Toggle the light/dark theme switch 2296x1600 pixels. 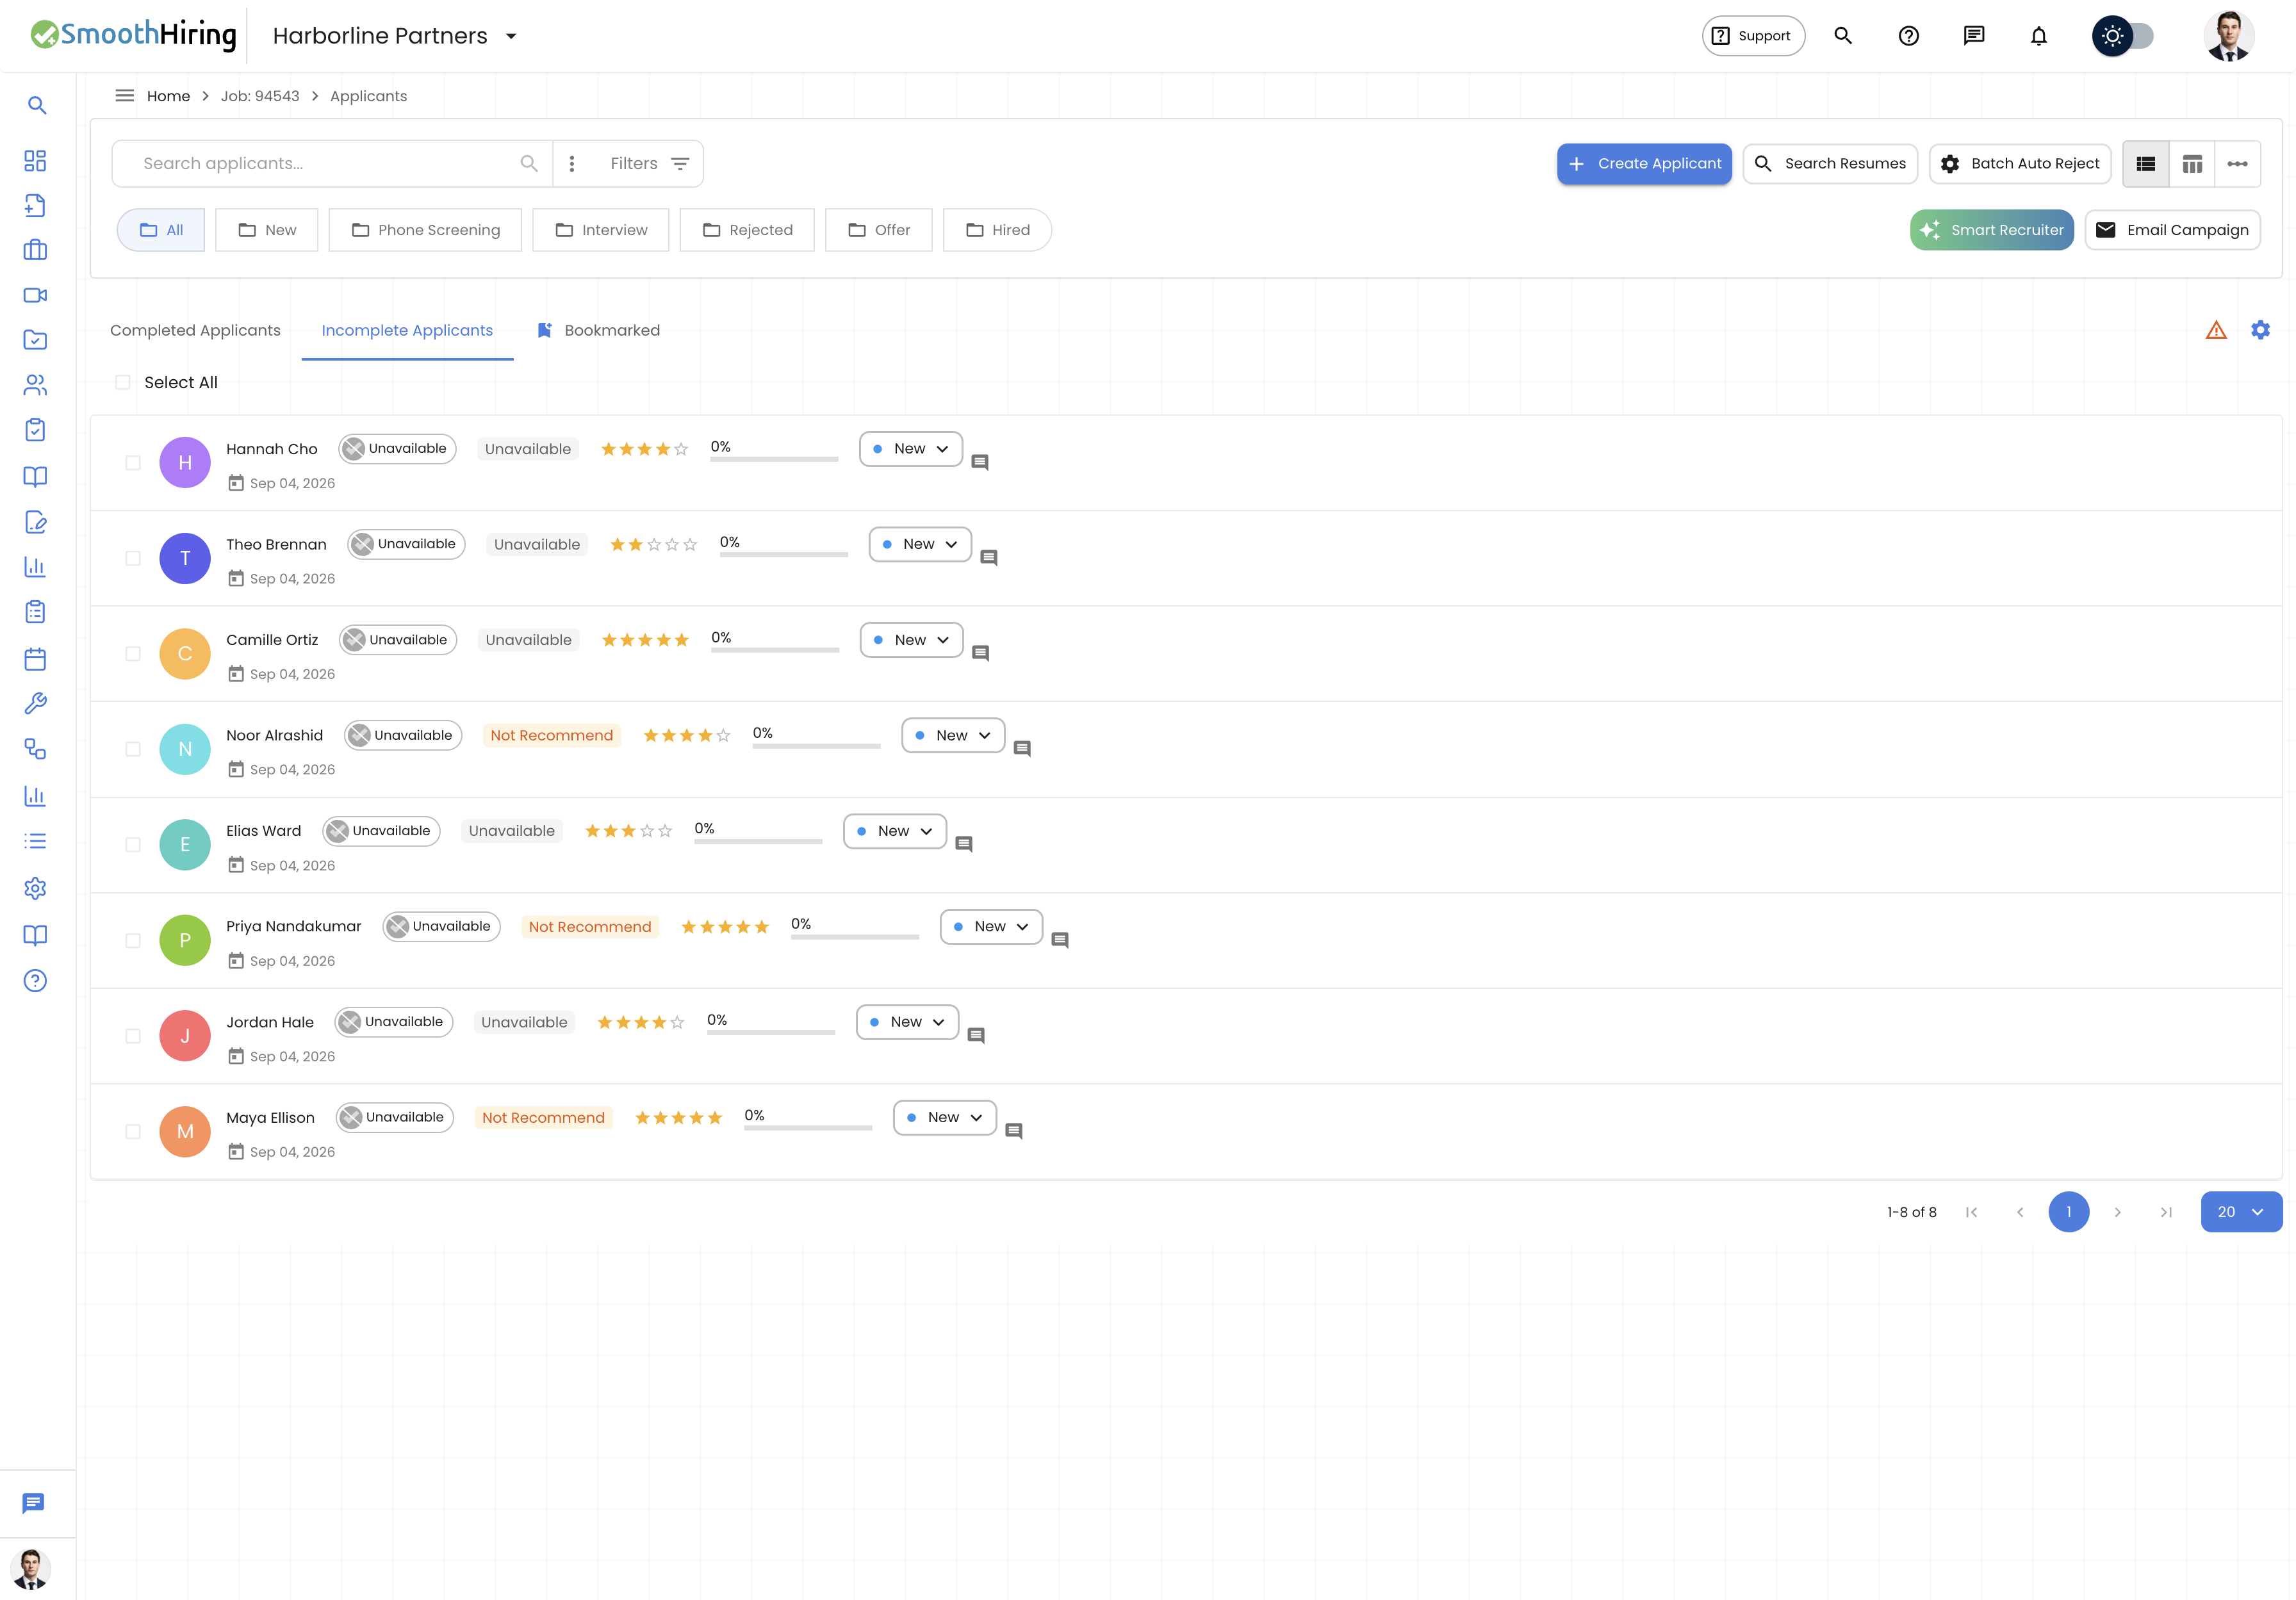coord(2122,36)
